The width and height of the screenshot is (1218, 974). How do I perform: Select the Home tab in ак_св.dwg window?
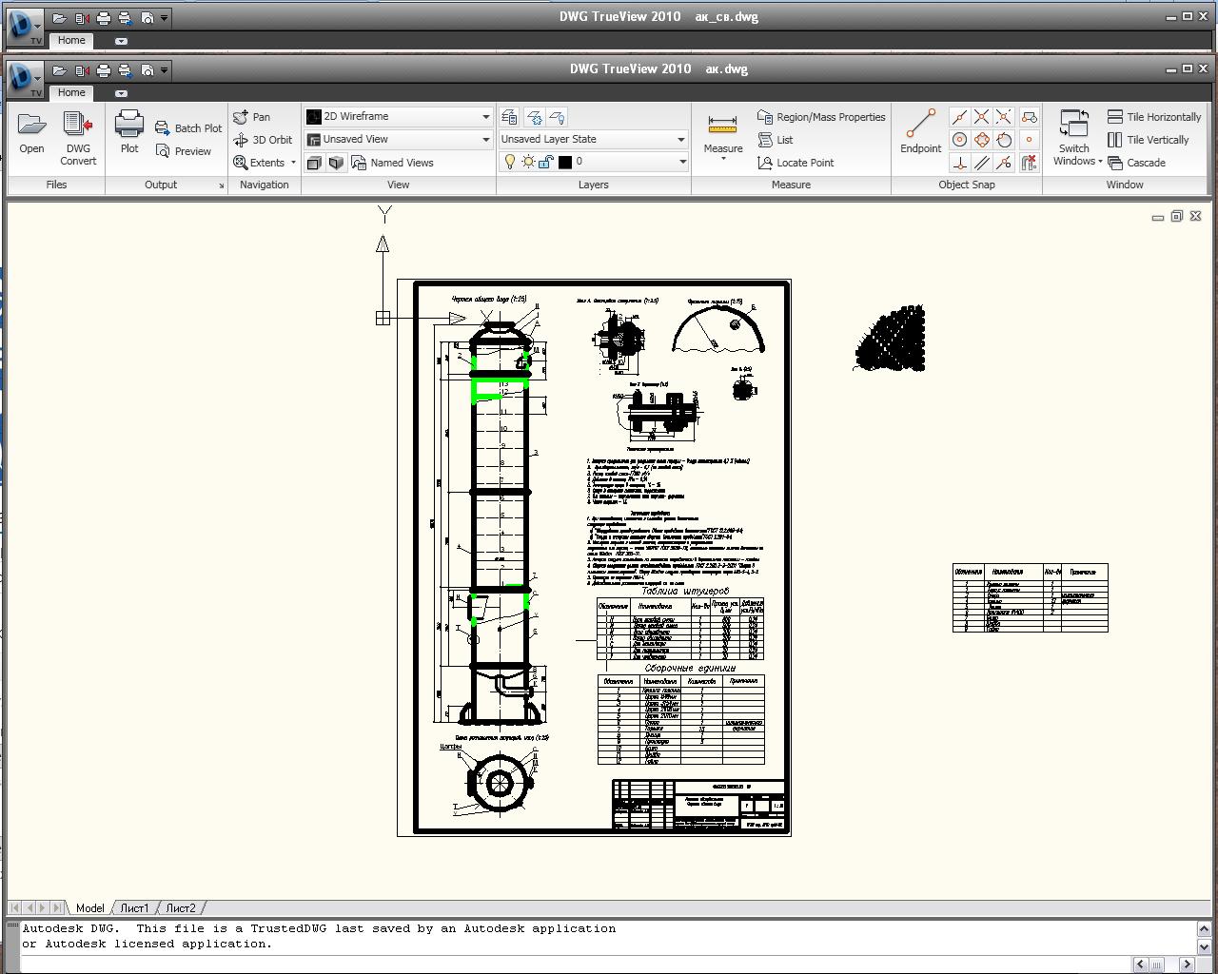[x=71, y=40]
